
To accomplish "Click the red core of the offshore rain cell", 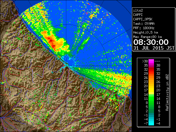I will 51,41.
